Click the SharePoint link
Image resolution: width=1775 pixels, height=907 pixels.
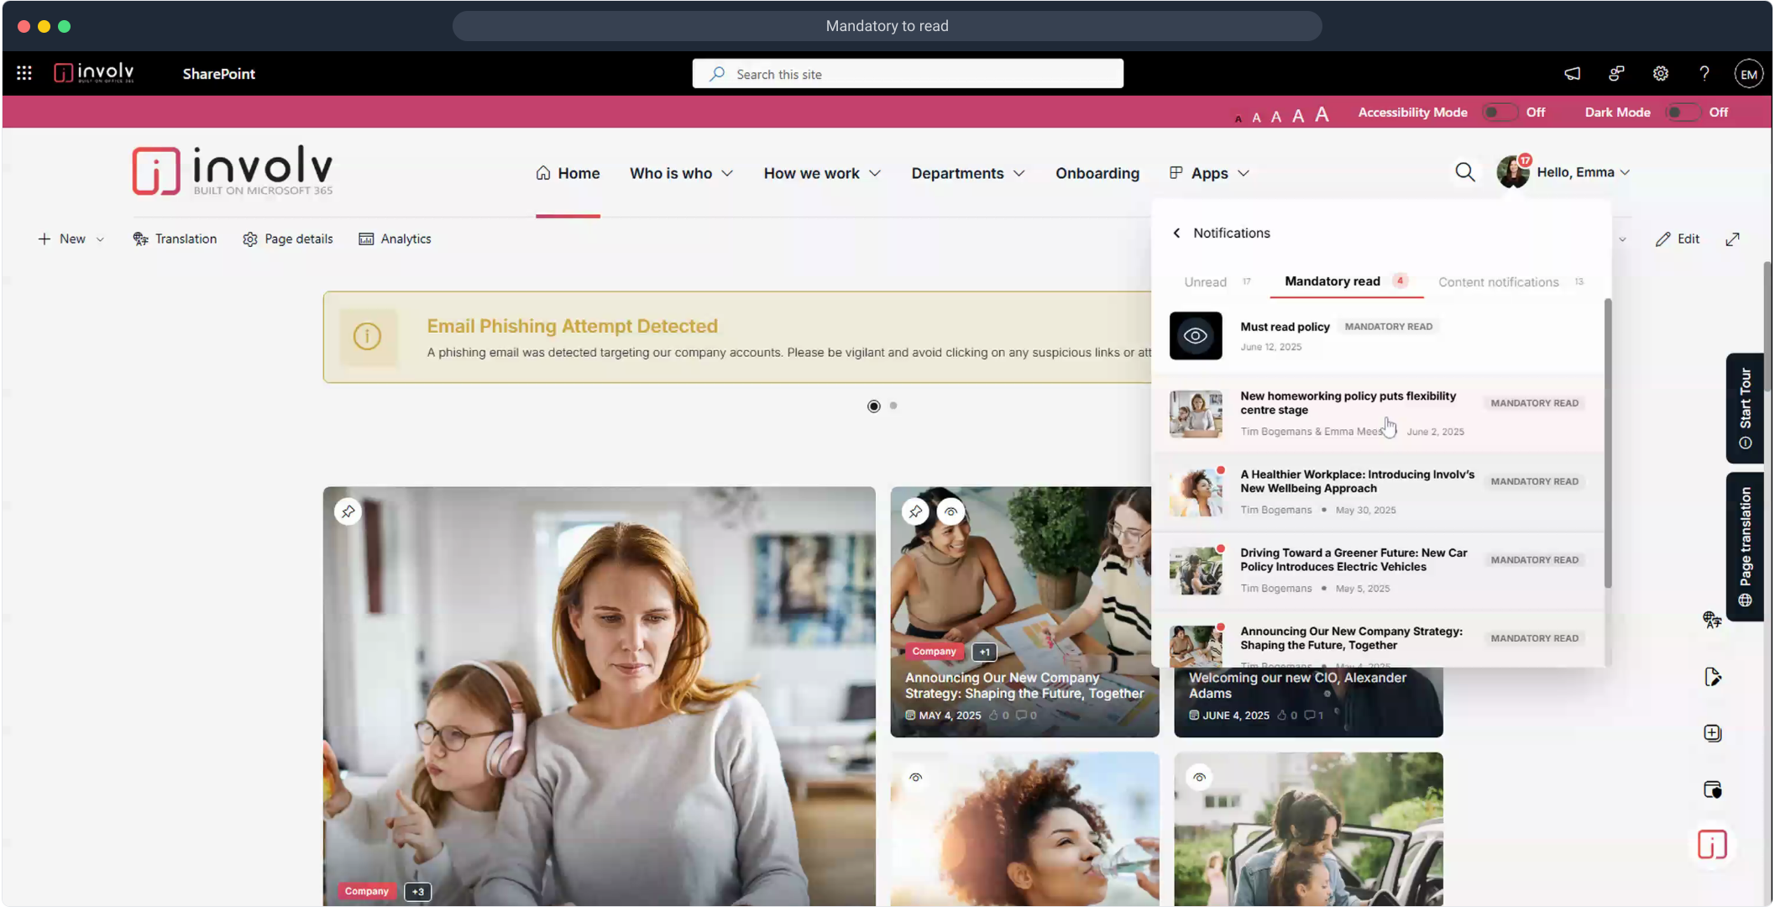(x=218, y=74)
